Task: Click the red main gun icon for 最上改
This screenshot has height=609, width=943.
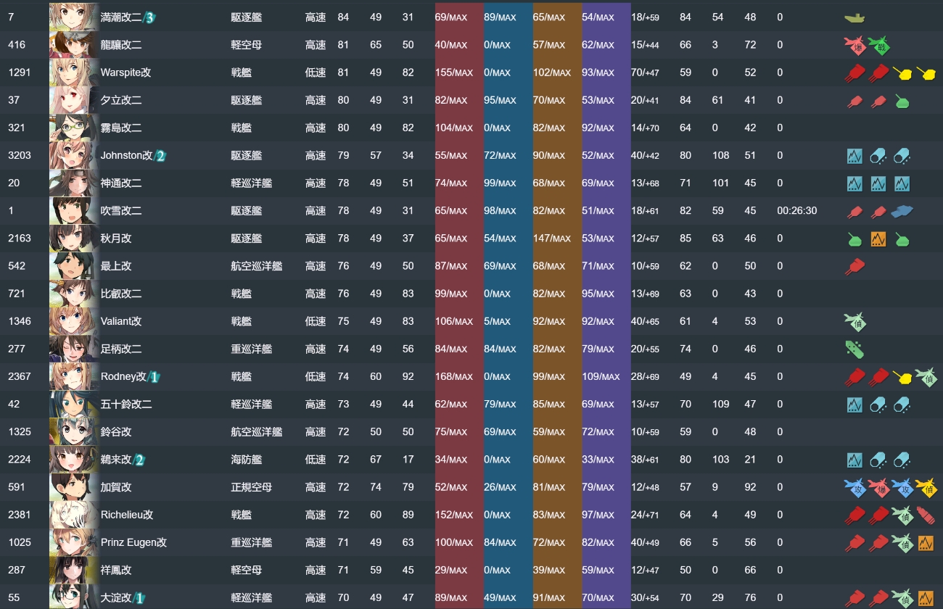Action: [855, 266]
